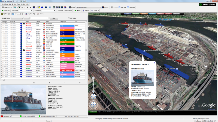
Task: Open MyLog from the toolbar
Action: [x=78, y=10]
